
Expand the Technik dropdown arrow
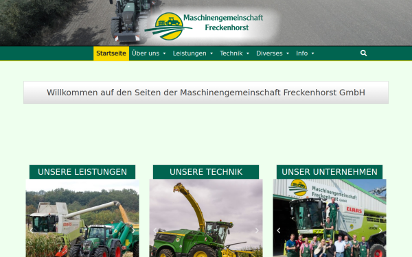point(248,53)
